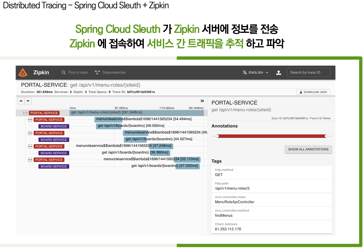Click the PORTAL-SERVICE label of 54.494ms span
Image resolution: width=364 pixels, height=248 pixels.
pyautogui.click(x=49, y=120)
